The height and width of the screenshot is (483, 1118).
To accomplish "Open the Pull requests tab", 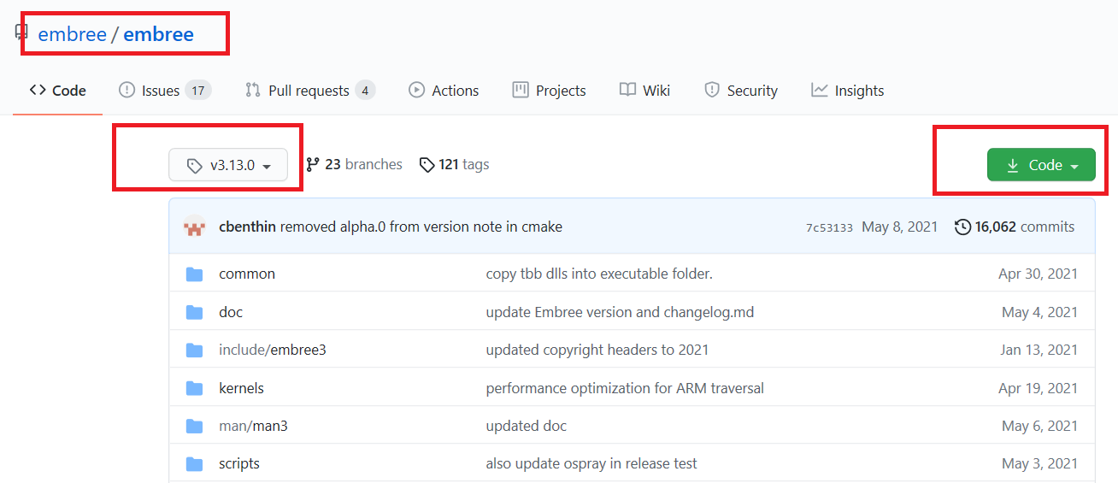I will [x=309, y=91].
